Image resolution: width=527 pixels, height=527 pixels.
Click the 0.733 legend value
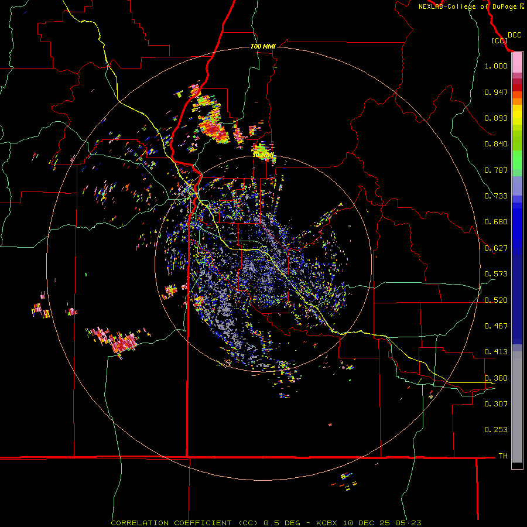(x=496, y=196)
